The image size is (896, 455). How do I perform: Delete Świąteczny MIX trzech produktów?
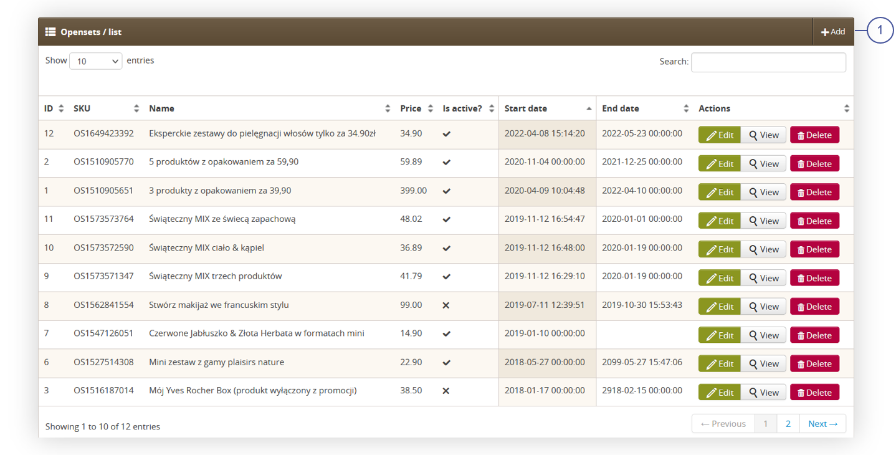point(814,278)
